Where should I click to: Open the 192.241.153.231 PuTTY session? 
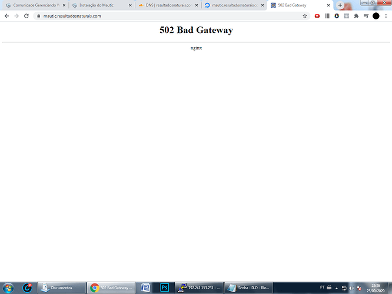click(x=199, y=288)
